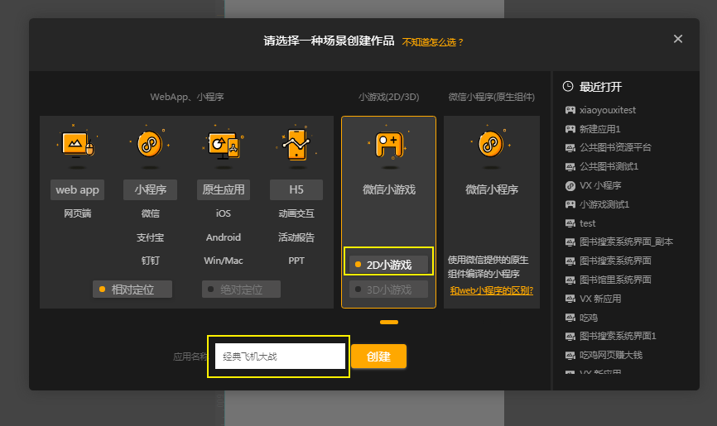
Task: Click the clock icon beside 最近打开
Action: point(568,86)
